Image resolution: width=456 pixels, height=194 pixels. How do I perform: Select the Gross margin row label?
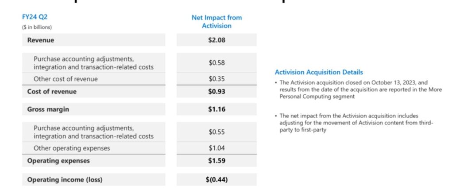pos(48,109)
